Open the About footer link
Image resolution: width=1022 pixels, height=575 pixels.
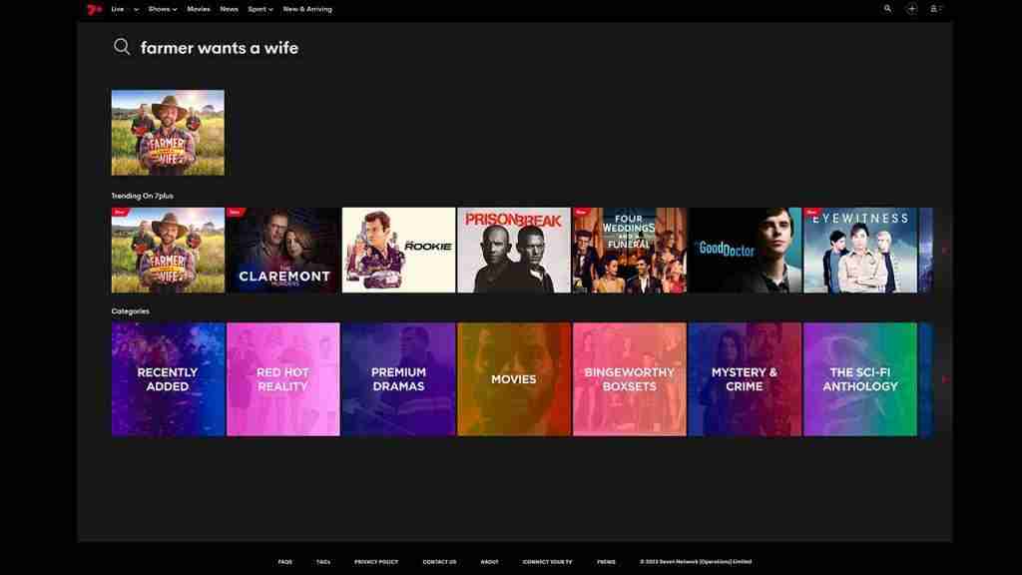pos(489,562)
